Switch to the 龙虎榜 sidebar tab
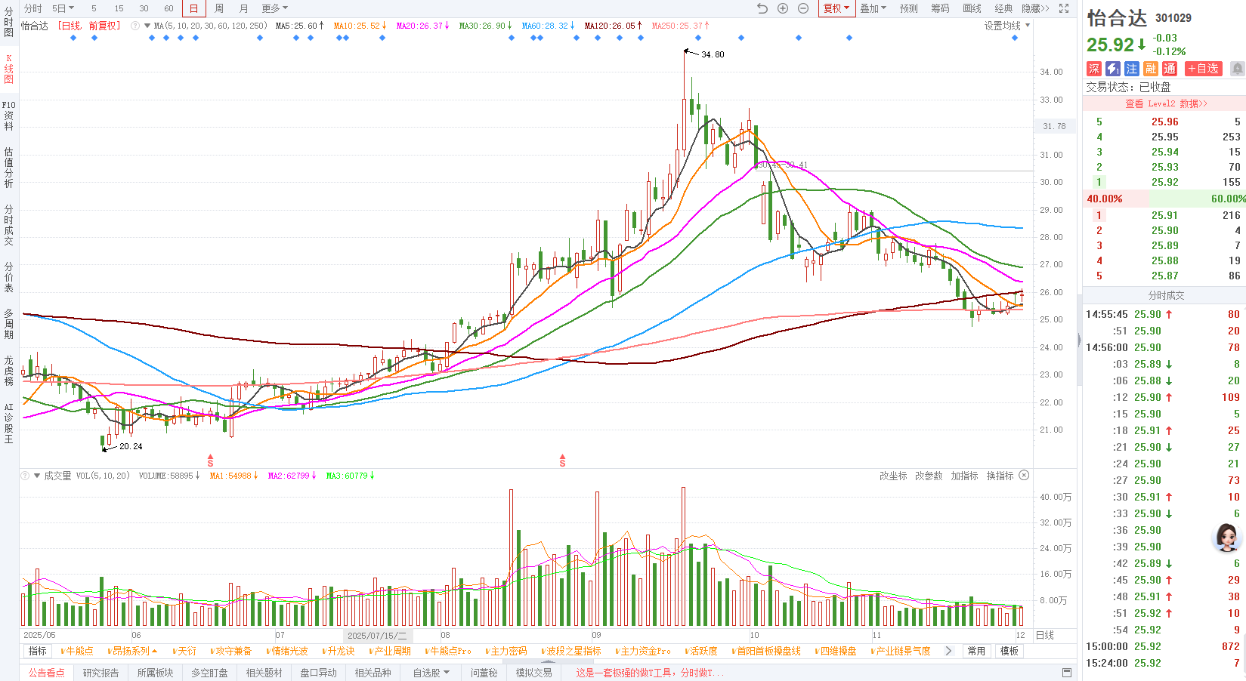 click(9, 371)
